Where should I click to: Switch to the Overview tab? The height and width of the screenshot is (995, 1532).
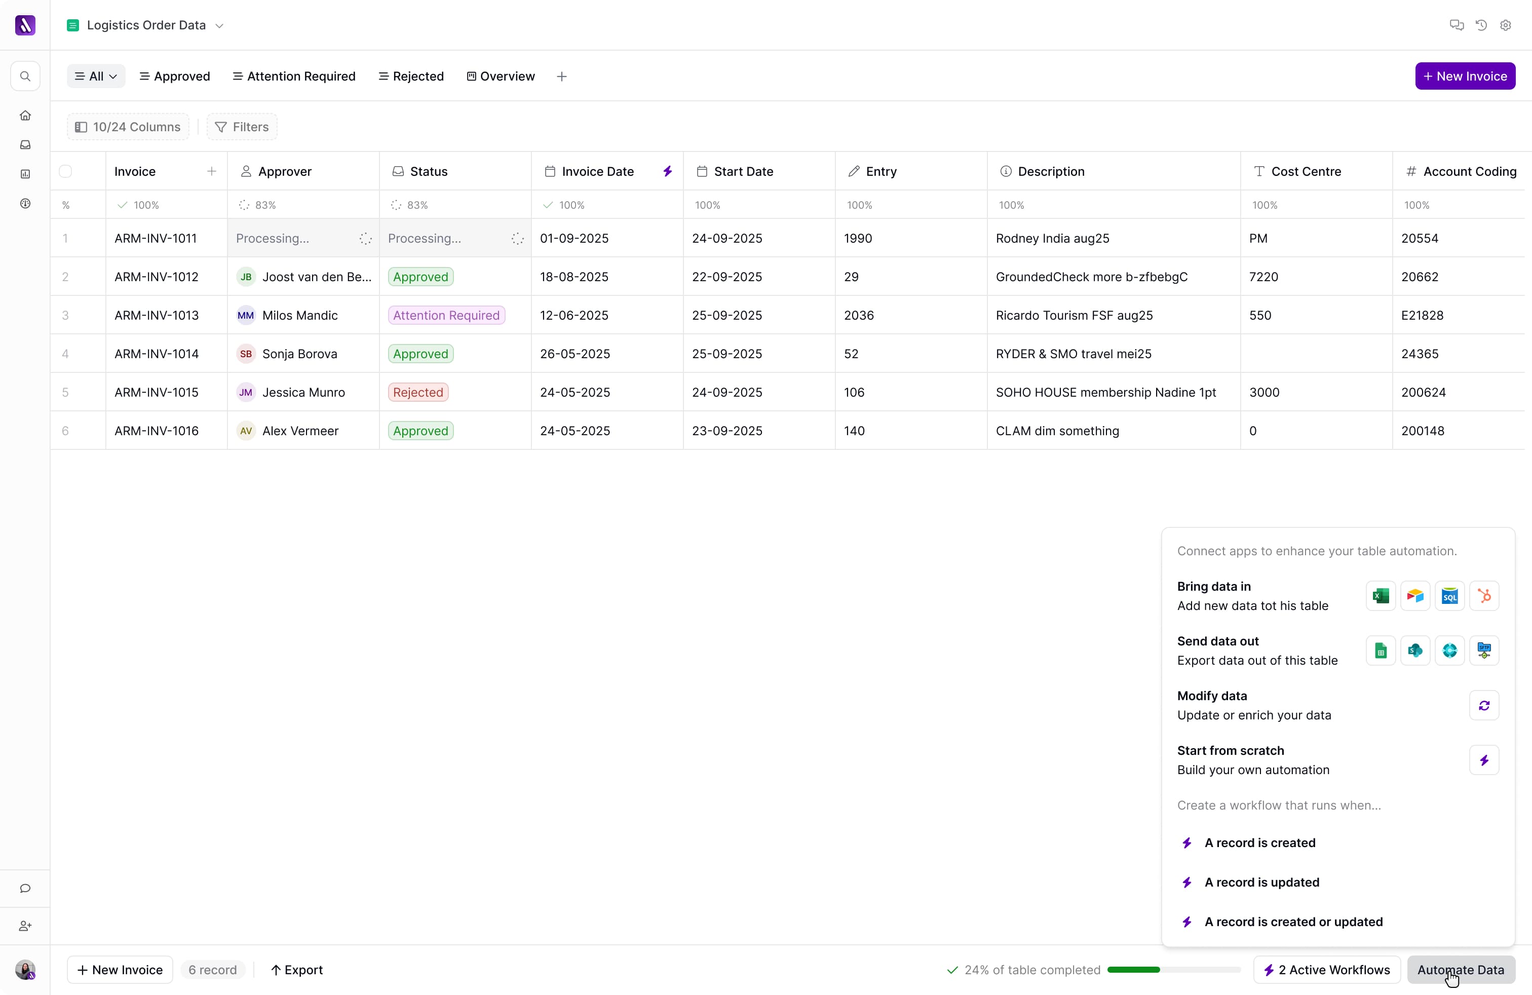[x=501, y=76]
